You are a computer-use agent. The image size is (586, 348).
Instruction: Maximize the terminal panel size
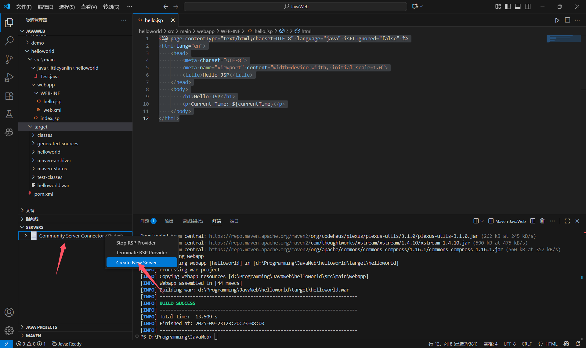click(x=567, y=221)
